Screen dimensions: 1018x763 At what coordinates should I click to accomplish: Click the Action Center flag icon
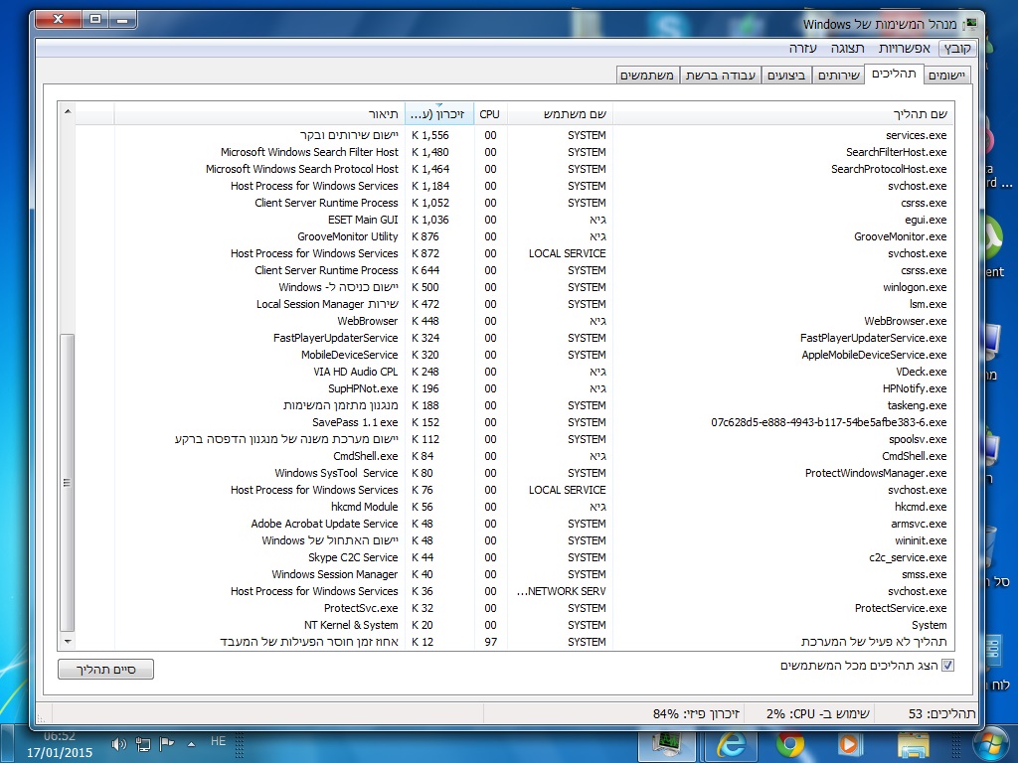click(167, 743)
